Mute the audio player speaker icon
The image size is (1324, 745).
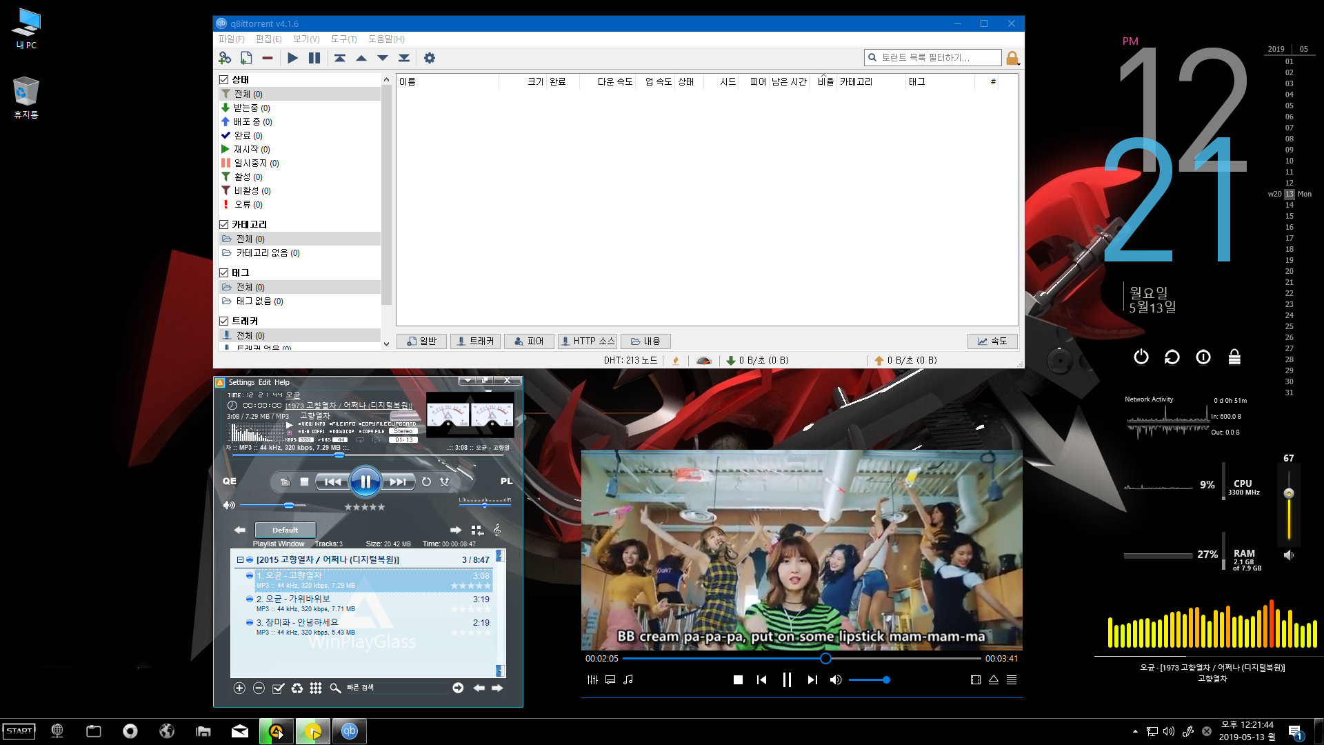(229, 506)
